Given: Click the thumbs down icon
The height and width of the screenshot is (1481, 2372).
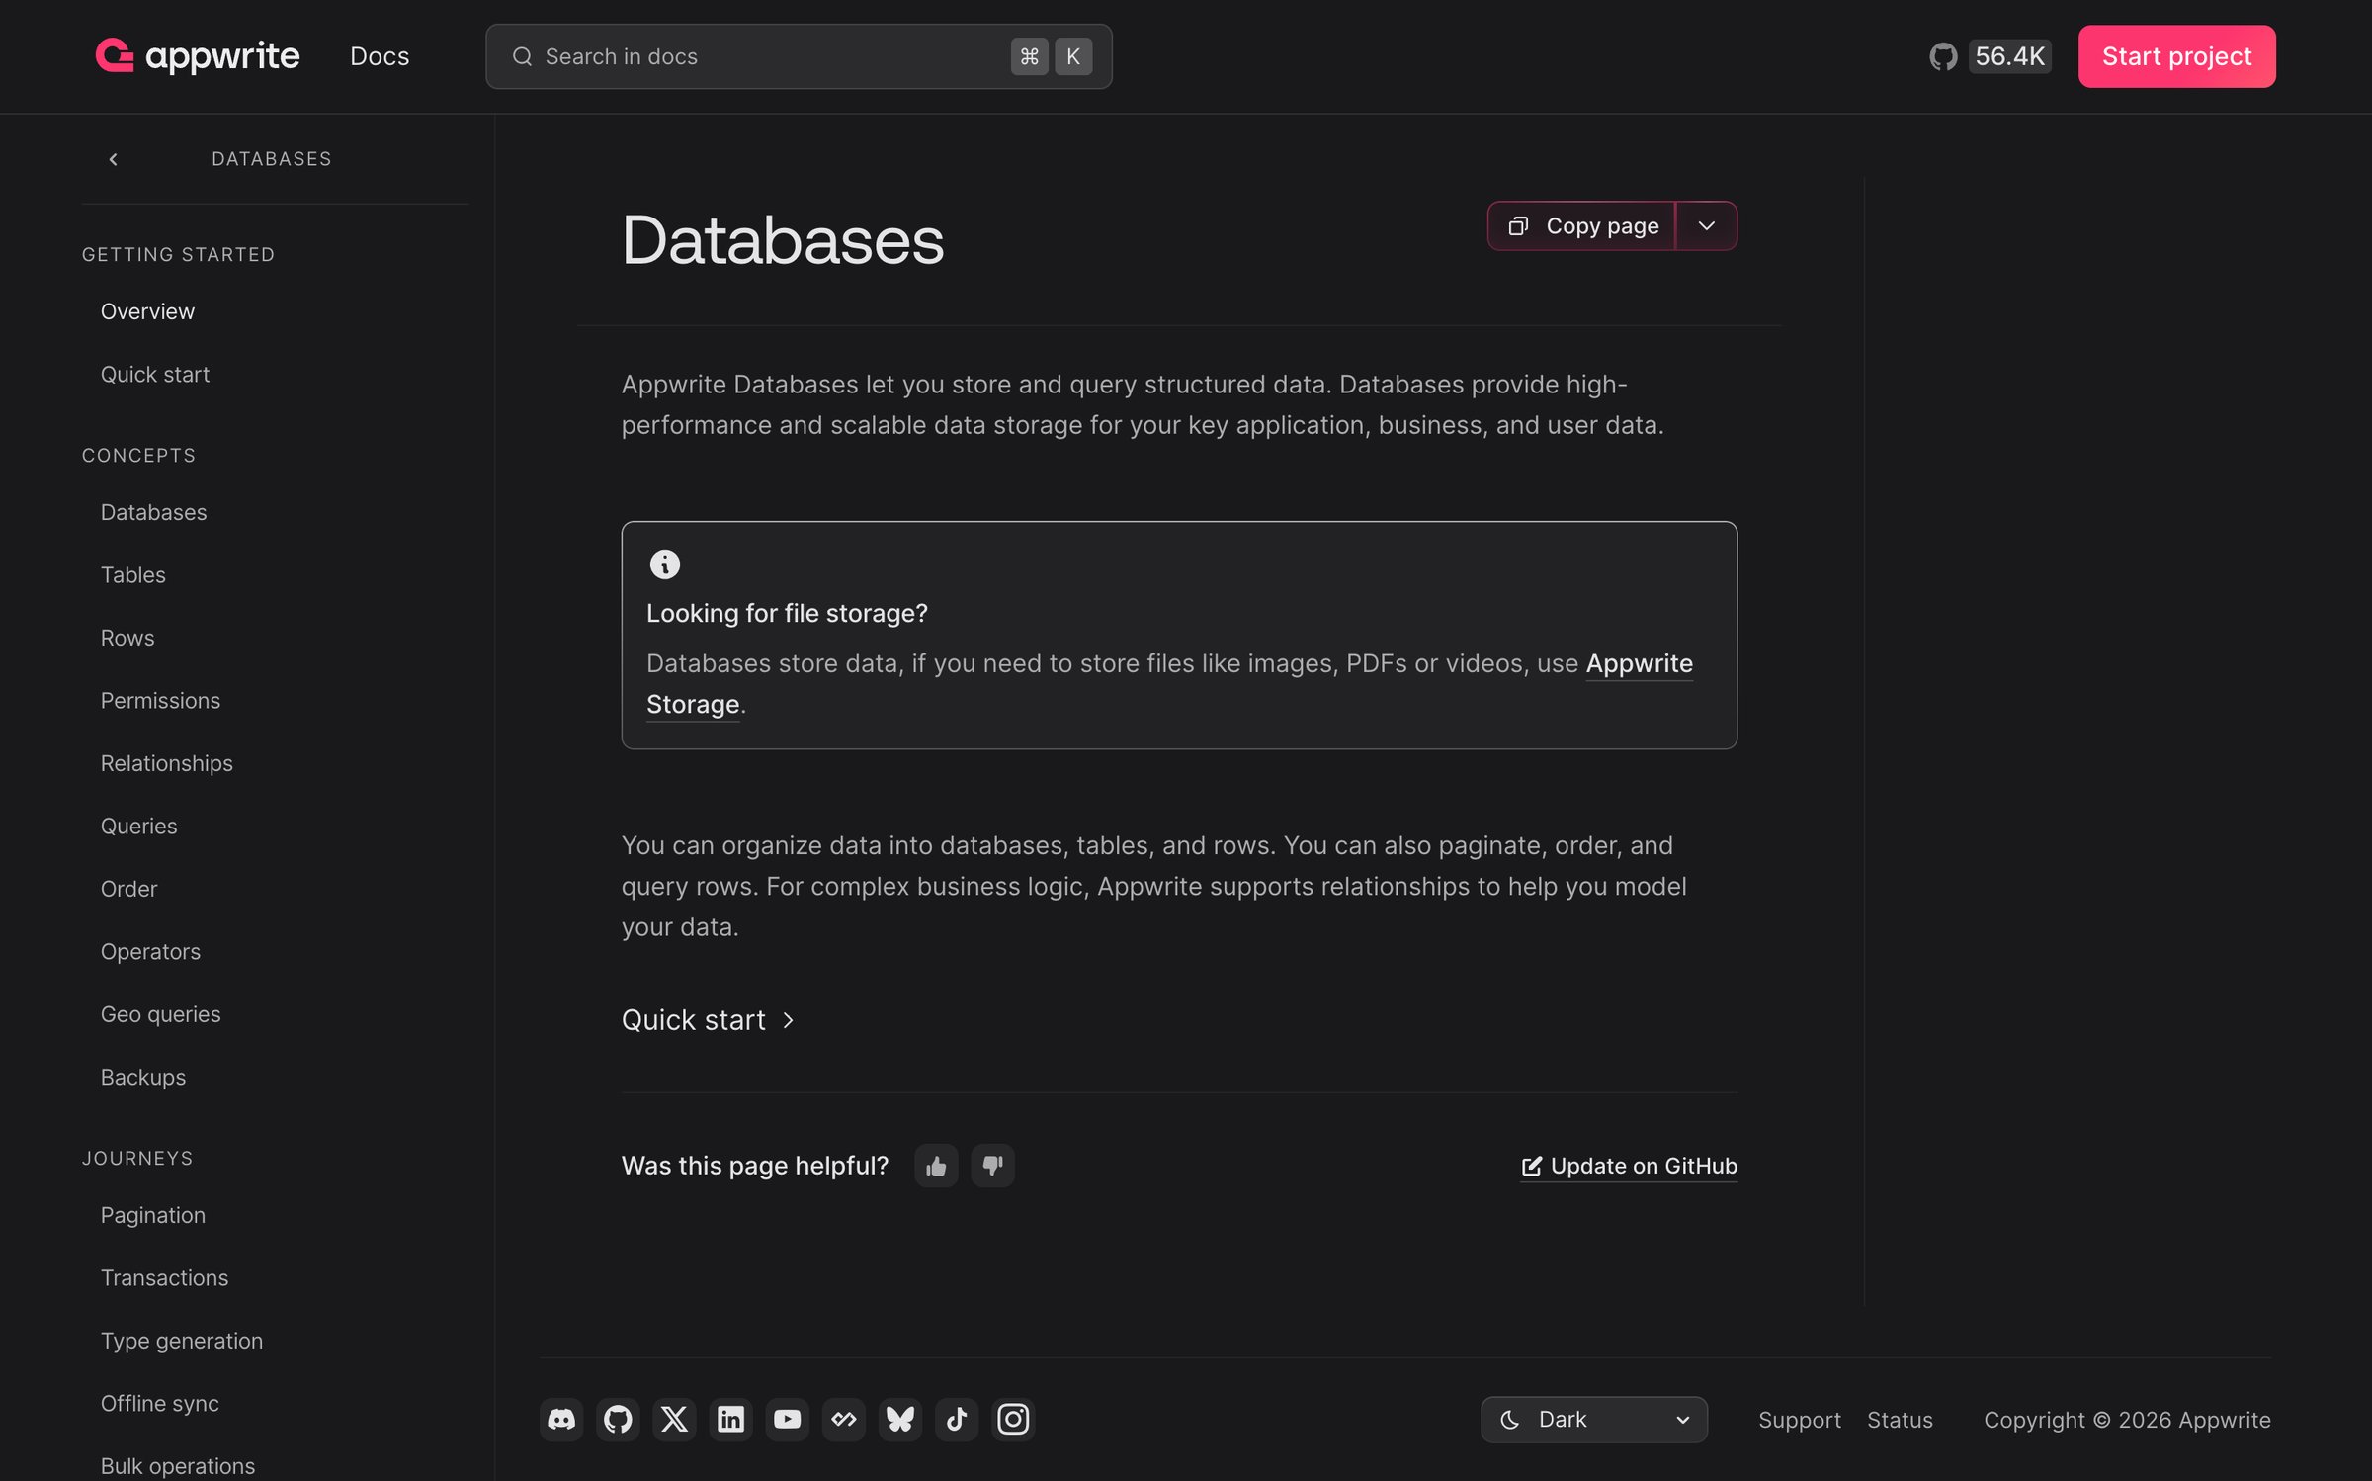Looking at the screenshot, I should point(992,1166).
